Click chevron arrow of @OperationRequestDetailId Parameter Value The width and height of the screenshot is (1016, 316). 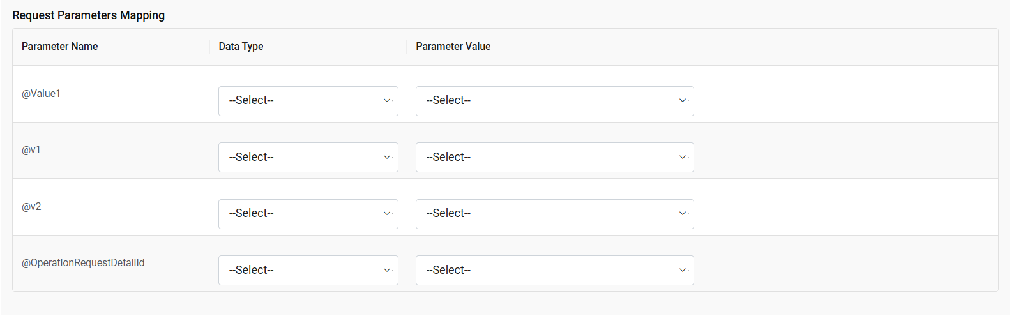pos(683,270)
